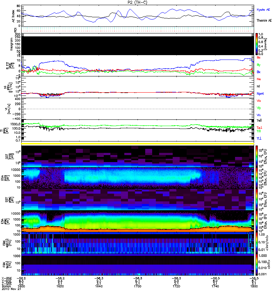Click the Vi velocity panel zero line

tap(138, 109)
